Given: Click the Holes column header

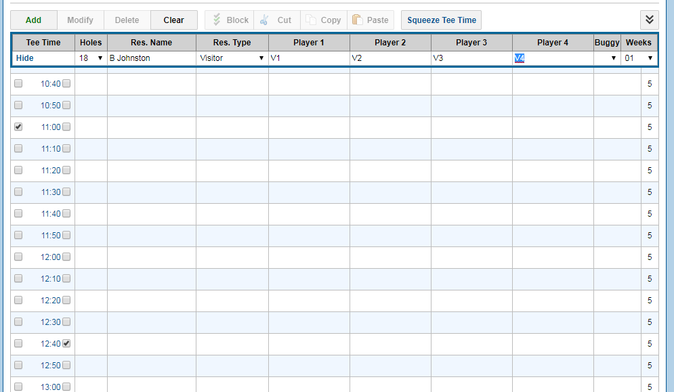Looking at the screenshot, I should 91,43.
